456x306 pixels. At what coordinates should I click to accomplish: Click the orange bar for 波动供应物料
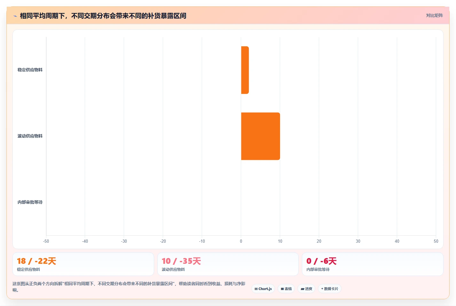261,136
